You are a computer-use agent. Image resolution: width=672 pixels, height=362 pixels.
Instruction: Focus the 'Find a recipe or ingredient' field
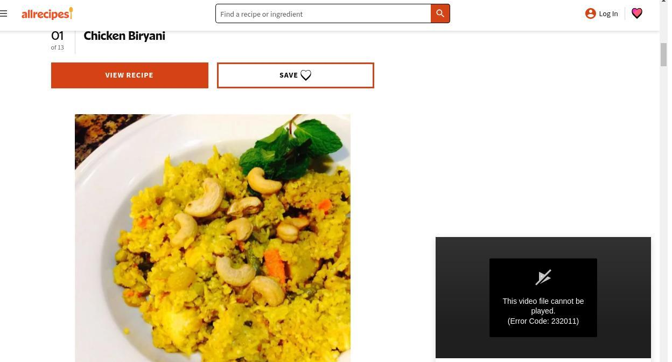click(x=323, y=13)
